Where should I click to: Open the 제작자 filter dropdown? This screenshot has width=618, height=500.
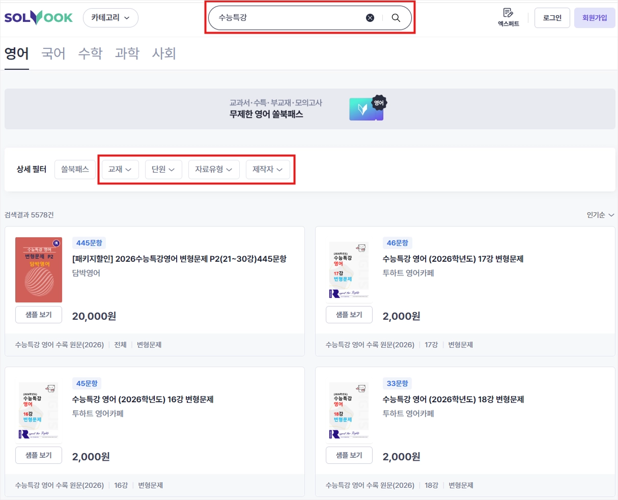(268, 170)
